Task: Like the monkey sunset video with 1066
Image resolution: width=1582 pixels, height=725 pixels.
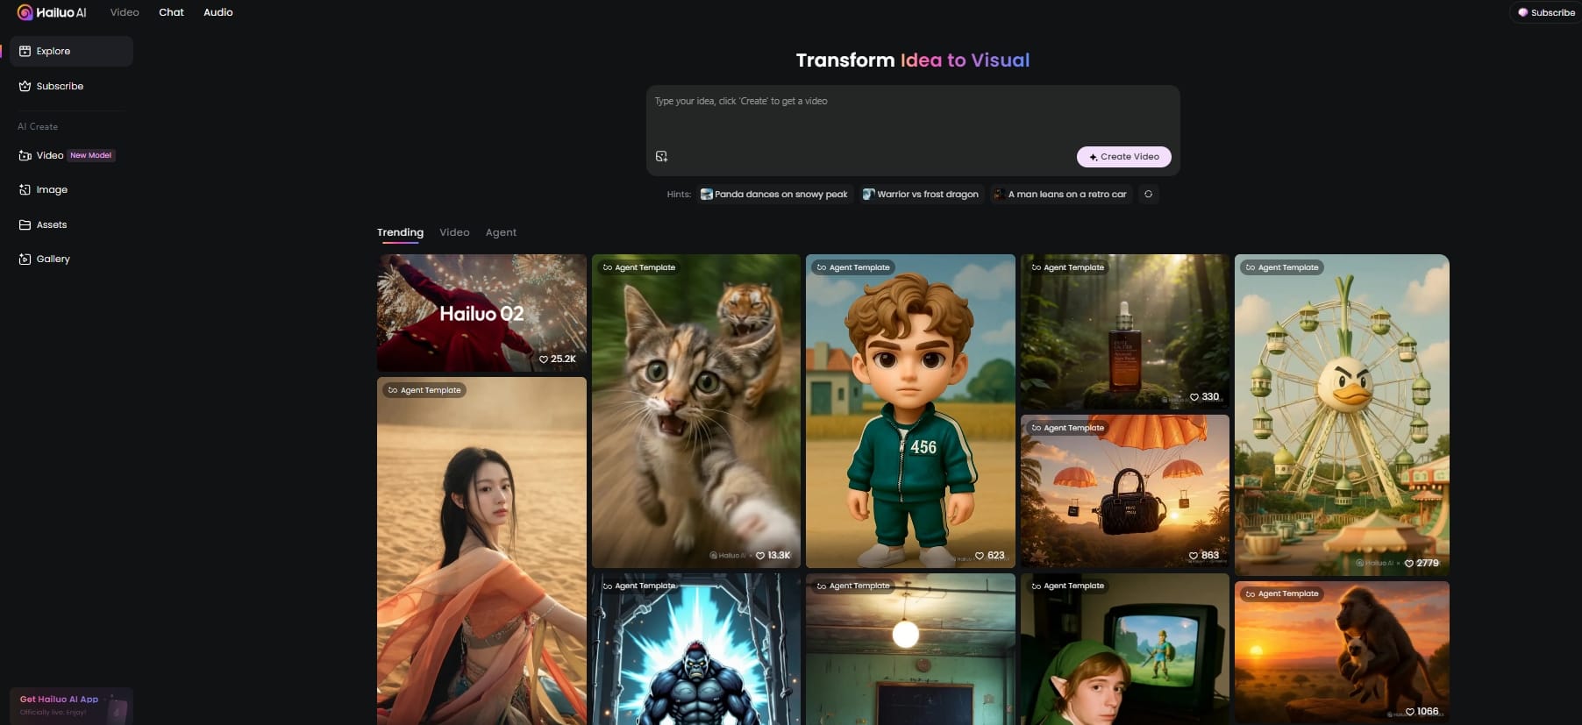Action: pyautogui.click(x=1422, y=712)
